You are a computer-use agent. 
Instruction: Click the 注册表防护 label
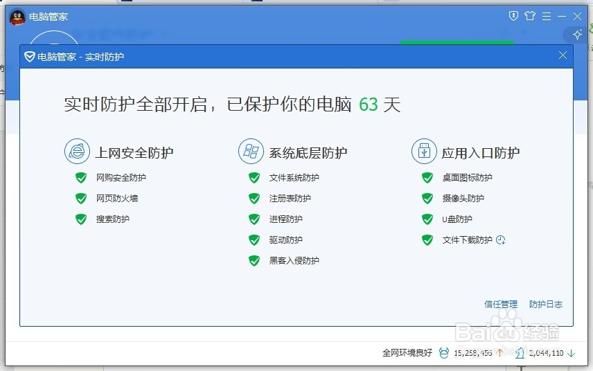coord(290,199)
